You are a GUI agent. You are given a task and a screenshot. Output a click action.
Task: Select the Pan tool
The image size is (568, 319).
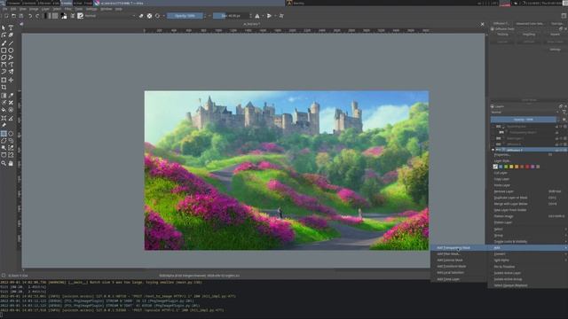pos(11,163)
